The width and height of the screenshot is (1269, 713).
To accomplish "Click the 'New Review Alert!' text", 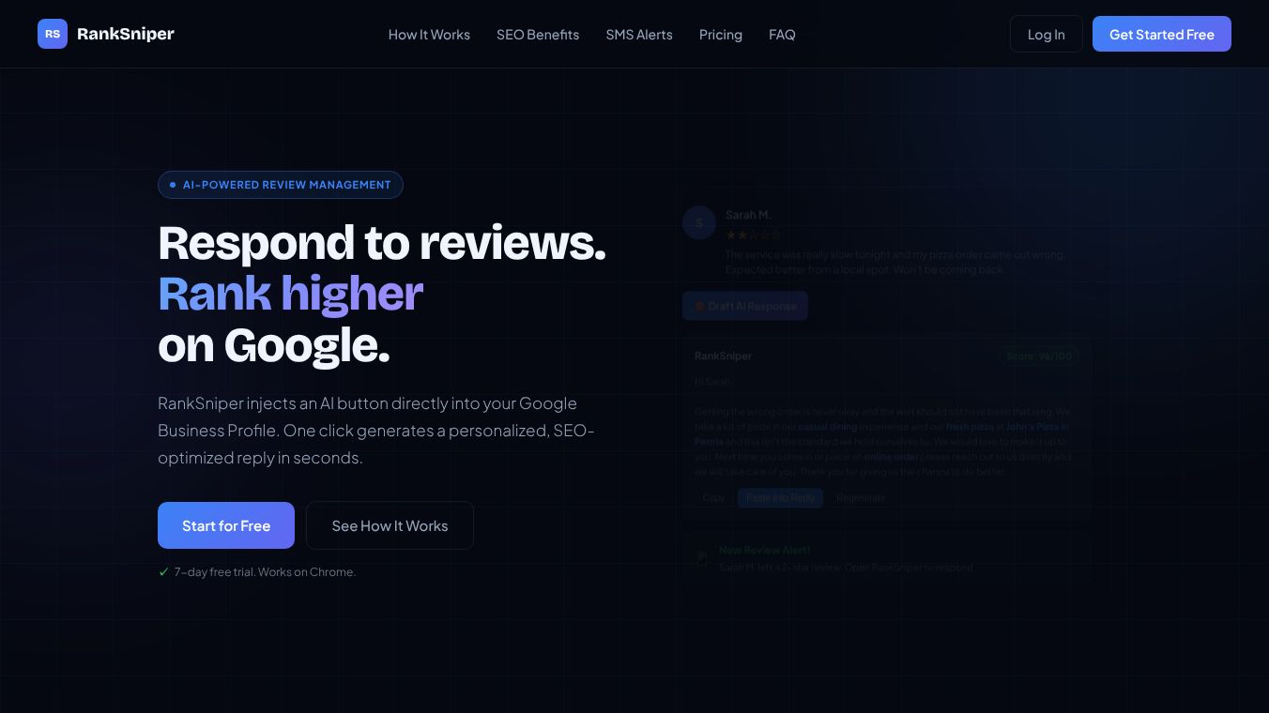I will [765, 550].
